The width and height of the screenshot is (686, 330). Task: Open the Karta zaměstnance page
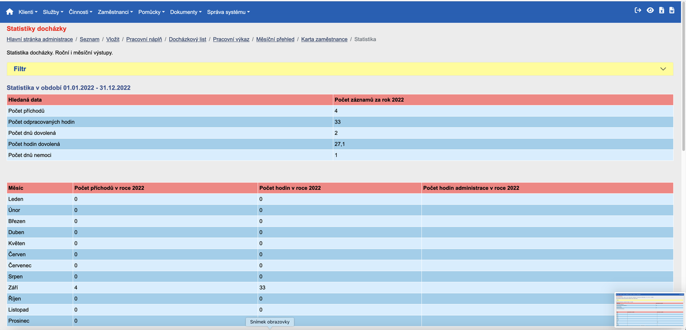coord(324,39)
